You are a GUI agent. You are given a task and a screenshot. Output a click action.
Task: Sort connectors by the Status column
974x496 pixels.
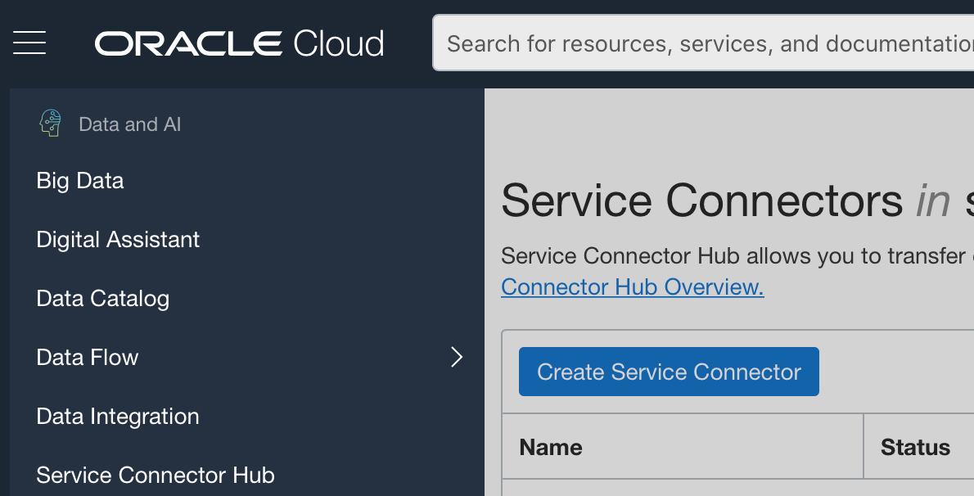pos(916,447)
